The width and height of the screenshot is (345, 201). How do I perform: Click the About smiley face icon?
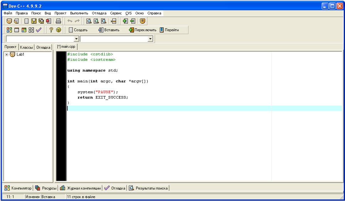59,30
